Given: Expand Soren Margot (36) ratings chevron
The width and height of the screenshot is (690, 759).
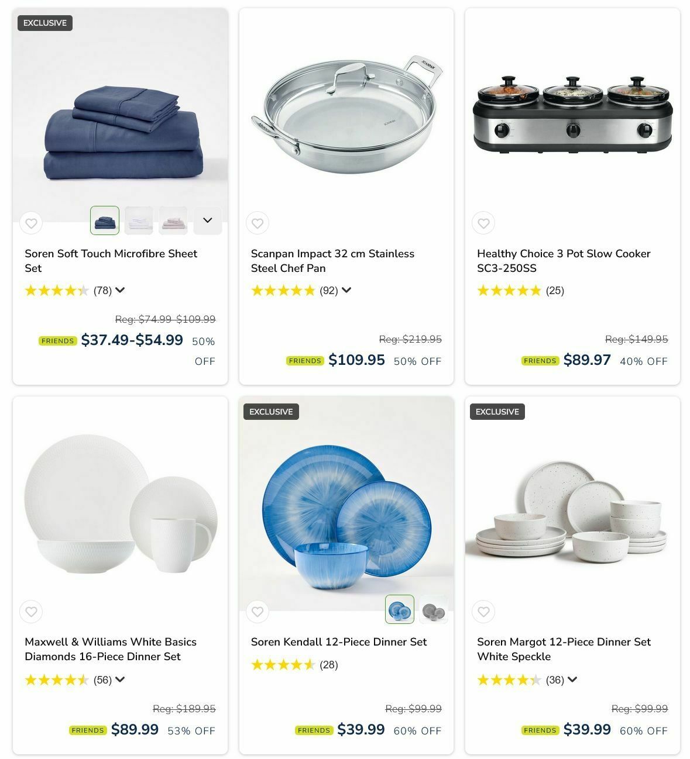Looking at the screenshot, I should [x=572, y=679].
